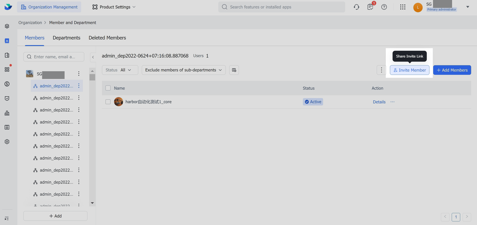The height and width of the screenshot is (225, 477).
Task: Open the task list icon with notification badge
Action: click(370, 7)
